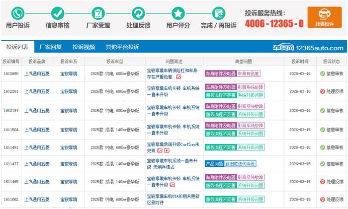Open the 投诉视频 tab

[x=84, y=47]
